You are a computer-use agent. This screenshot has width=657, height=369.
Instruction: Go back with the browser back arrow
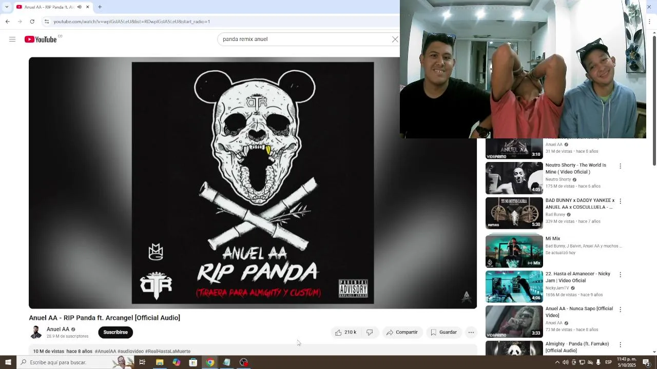(7, 22)
